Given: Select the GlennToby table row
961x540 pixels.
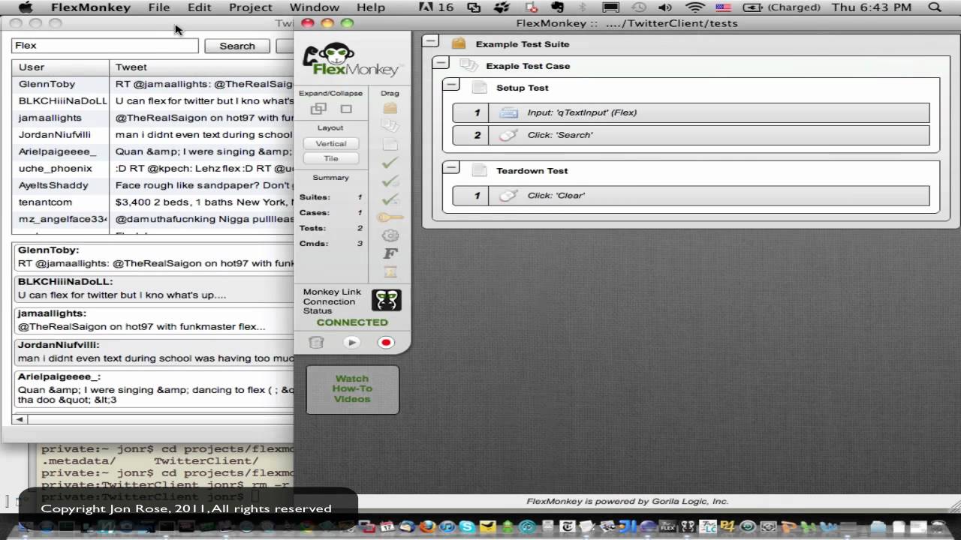Looking at the screenshot, I should point(153,84).
